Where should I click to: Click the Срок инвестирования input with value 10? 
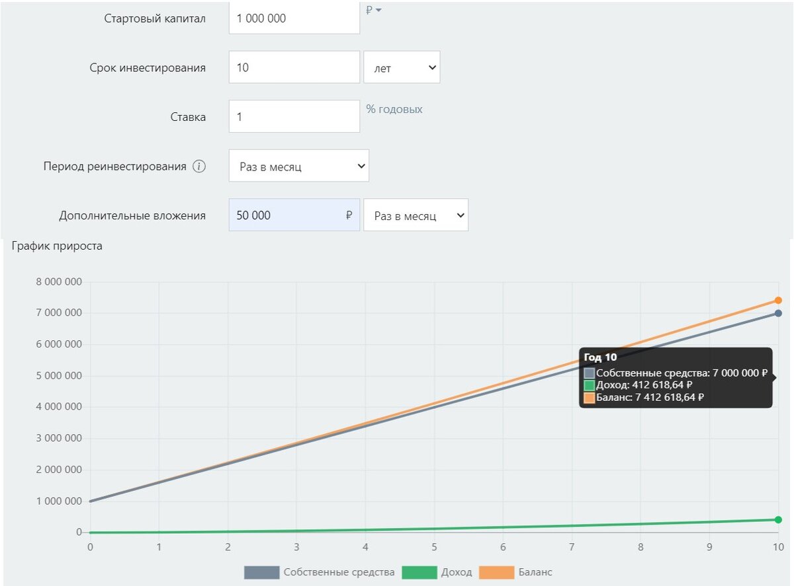(294, 67)
